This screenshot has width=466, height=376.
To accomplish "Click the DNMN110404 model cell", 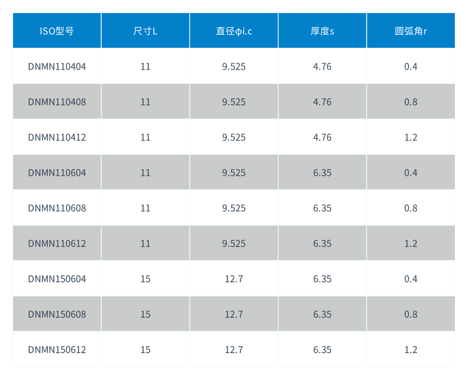I will 57,66.
